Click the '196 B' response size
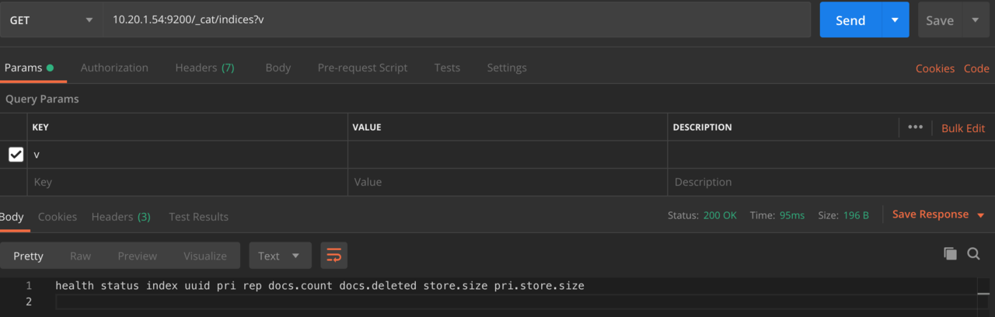 [856, 215]
